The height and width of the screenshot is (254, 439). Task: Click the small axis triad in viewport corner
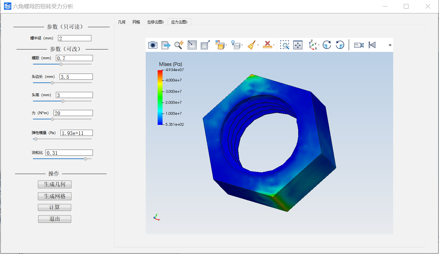[x=156, y=217]
